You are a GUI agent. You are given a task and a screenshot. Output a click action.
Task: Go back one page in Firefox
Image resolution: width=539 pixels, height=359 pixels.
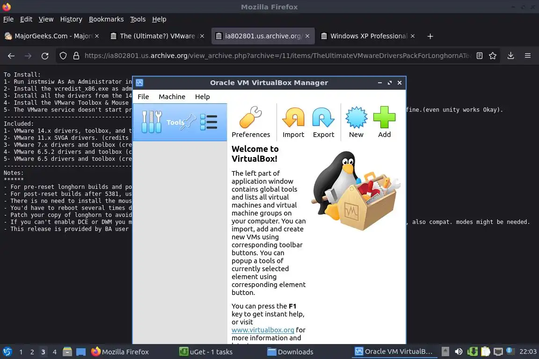11,56
